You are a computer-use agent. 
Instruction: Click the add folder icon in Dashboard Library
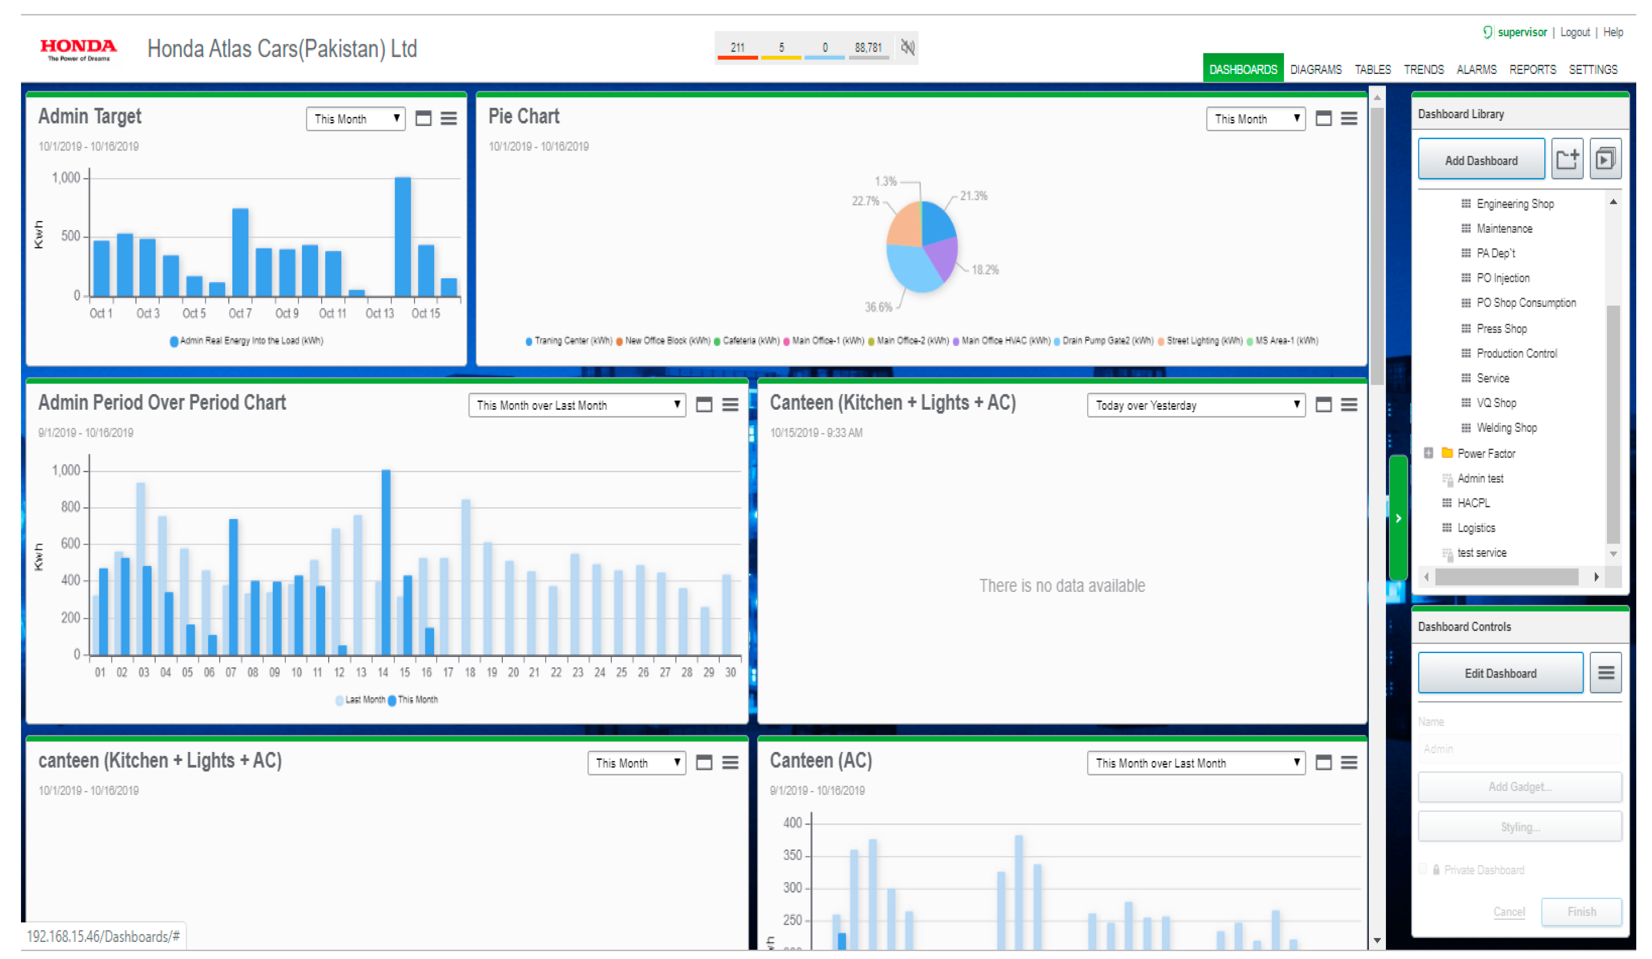click(1568, 159)
